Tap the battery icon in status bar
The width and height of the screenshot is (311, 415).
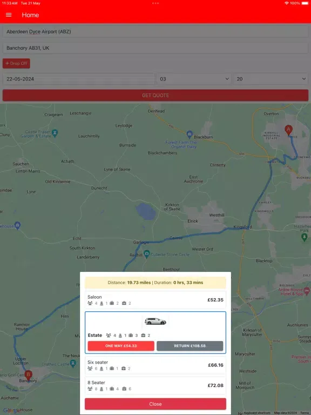(x=305, y=3)
